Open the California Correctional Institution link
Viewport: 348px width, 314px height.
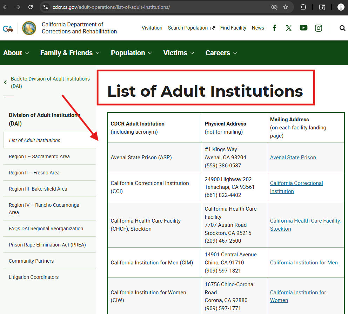[x=296, y=187]
